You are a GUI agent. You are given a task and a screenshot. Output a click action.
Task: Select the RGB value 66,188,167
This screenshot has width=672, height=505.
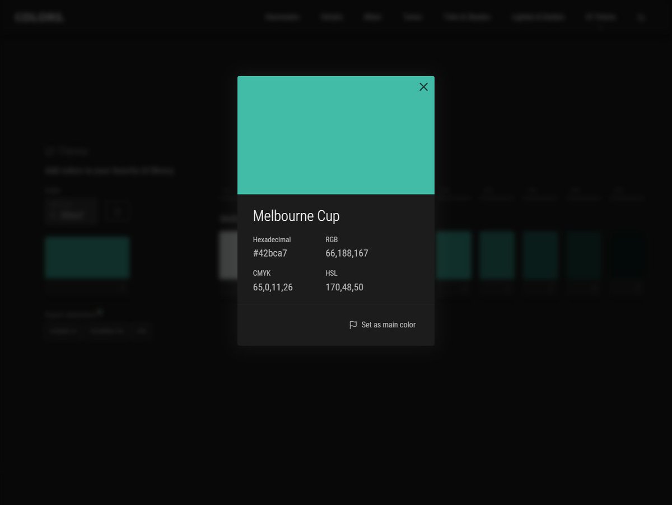point(347,253)
